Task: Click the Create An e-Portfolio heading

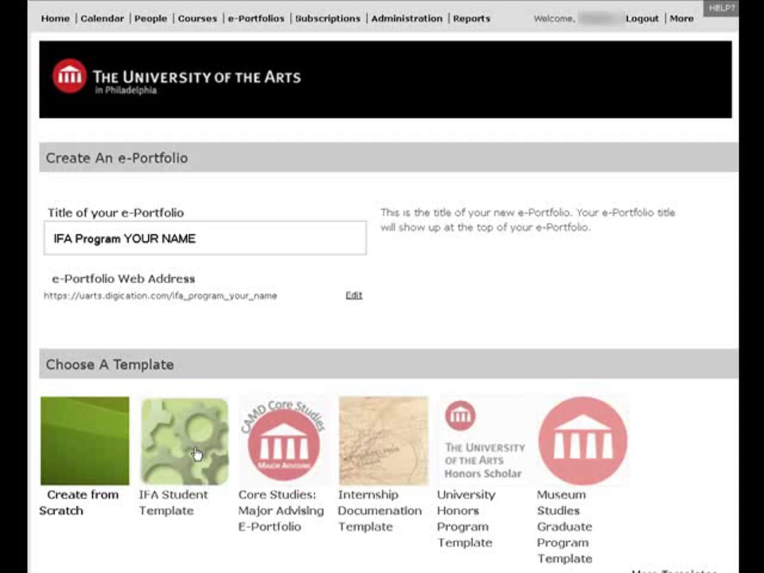Action: click(x=117, y=158)
